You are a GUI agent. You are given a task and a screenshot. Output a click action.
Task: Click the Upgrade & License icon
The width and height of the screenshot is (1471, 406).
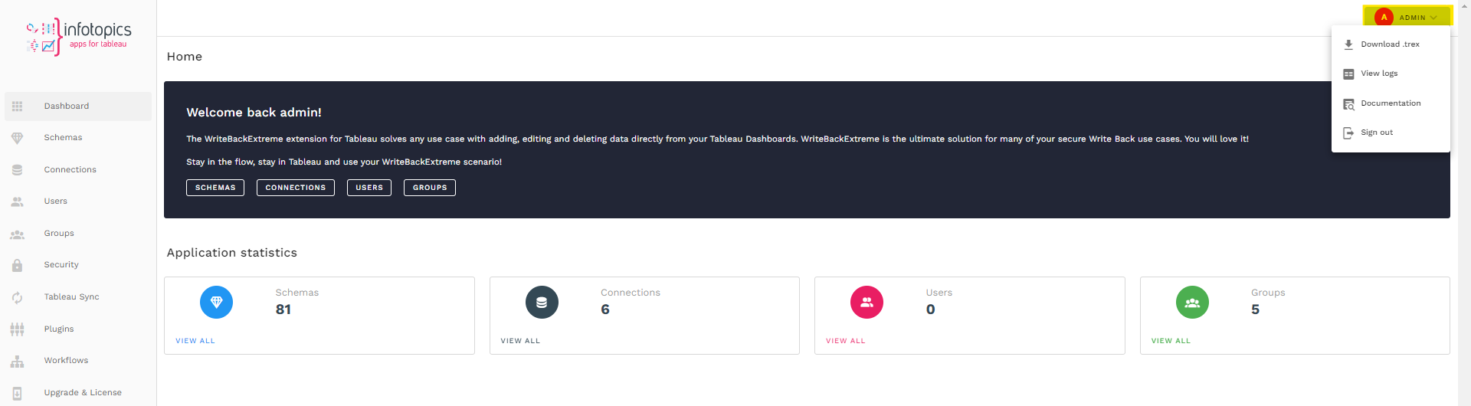click(x=17, y=393)
